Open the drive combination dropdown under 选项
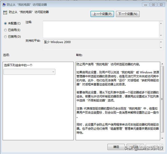Image resolution: width=167 pixels, height=154 pixels. (x=29, y=72)
